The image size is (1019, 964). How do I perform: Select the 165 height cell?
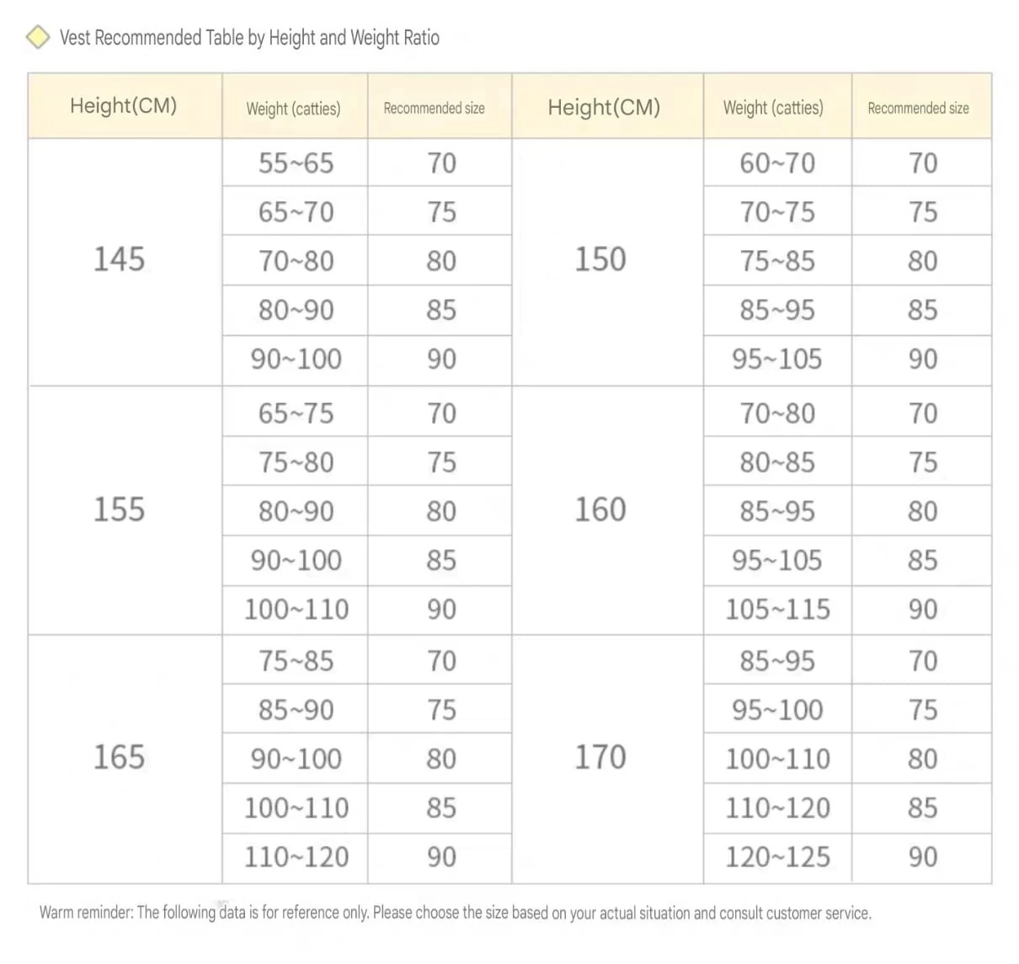pyautogui.click(x=119, y=757)
